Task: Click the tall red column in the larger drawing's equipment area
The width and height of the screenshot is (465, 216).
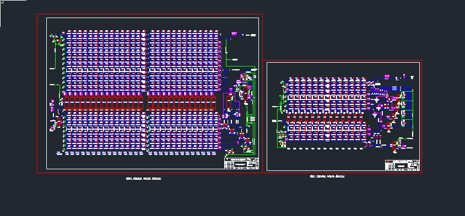Action: click(246, 94)
